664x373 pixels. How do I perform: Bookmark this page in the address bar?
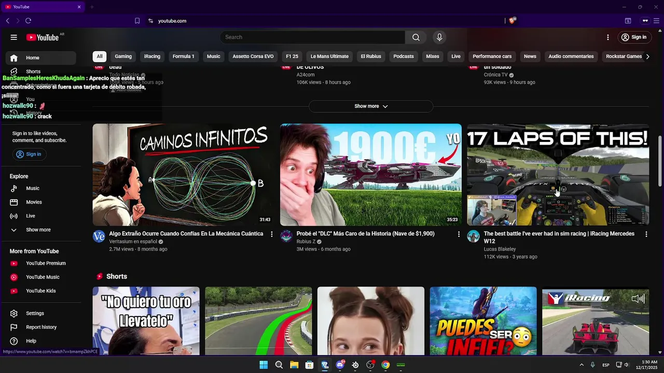pos(137,21)
